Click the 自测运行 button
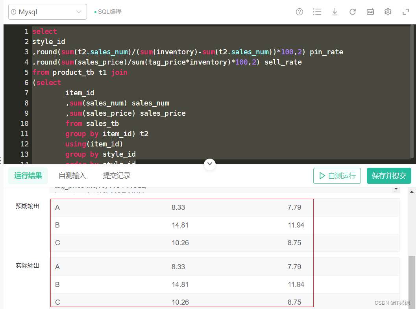The width and height of the screenshot is (416, 309). (337, 176)
